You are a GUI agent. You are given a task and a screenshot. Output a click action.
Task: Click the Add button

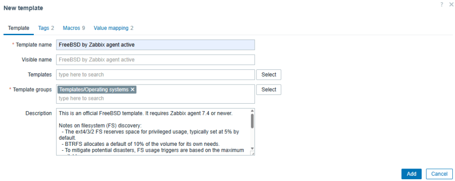click(x=411, y=174)
